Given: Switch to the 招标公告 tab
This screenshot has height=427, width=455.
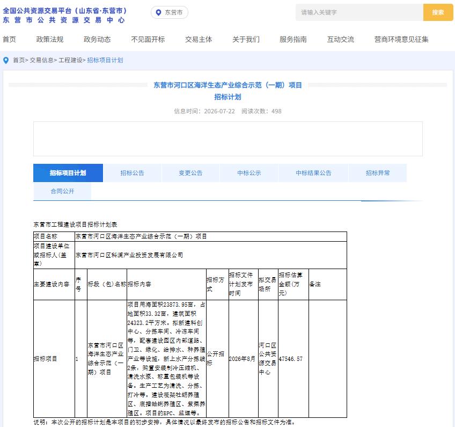Looking at the screenshot, I should pyautogui.click(x=133, y=173).
